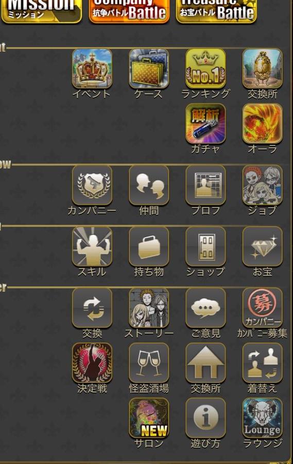Image resolution: width=293 pixels, height=464 pixels.
Task: Open the ご意見 speech bubble icon
Action: coord(205,308)
